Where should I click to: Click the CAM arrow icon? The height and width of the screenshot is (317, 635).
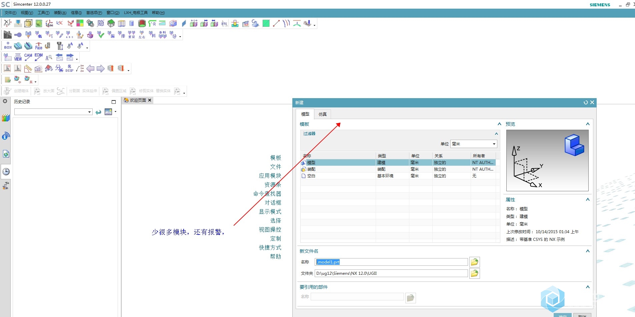28,57
